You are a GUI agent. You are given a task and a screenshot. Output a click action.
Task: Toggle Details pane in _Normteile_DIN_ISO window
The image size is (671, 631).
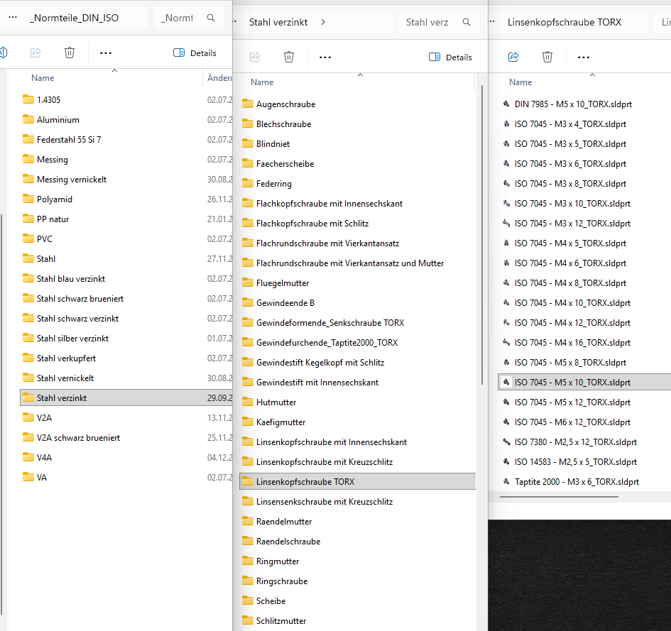pos(195,53)
